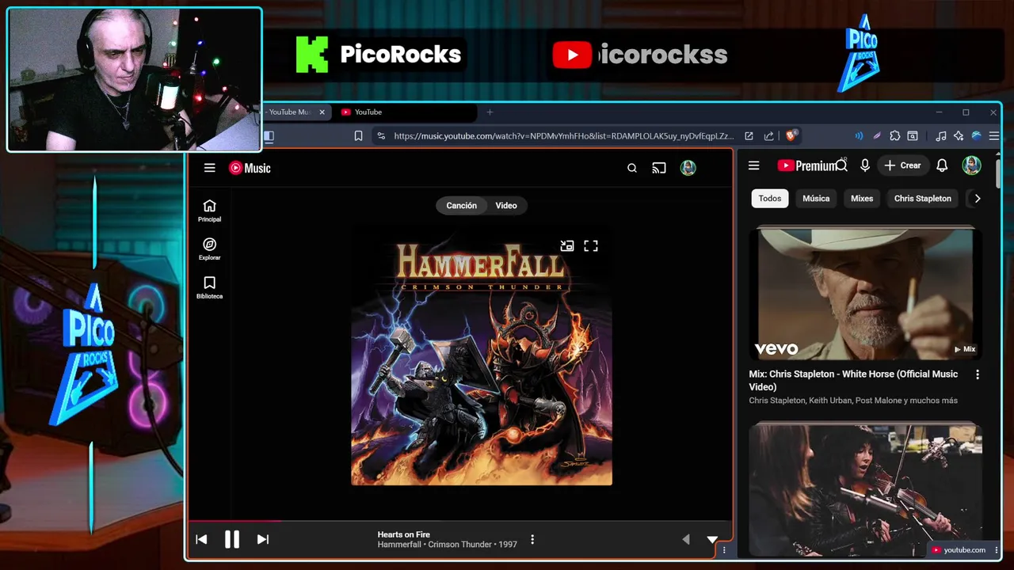Click the youtube.com pane label

point(959,549)
